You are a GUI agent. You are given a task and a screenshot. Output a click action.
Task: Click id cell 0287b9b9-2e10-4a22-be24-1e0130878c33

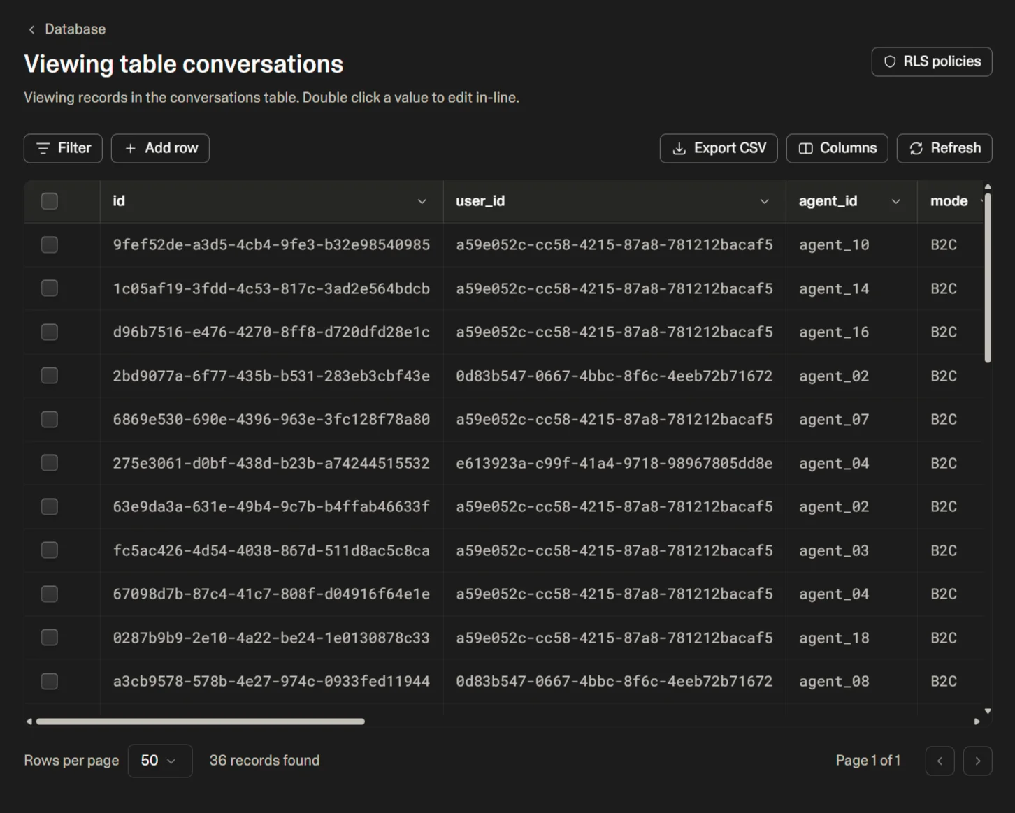[x=271, y=638]
